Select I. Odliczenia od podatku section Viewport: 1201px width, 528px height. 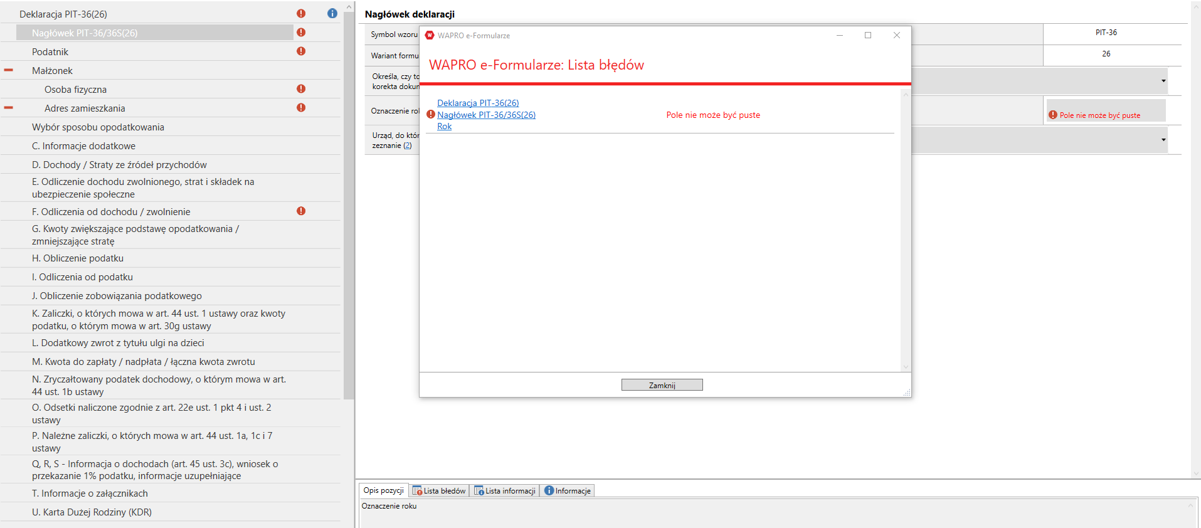pyautogui.click(x=82, y=277)
